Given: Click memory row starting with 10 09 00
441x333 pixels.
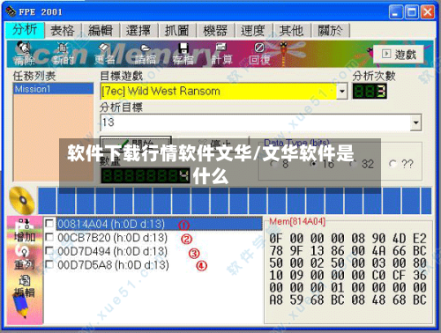Looking at the screenshot, I should coord(348,276).
